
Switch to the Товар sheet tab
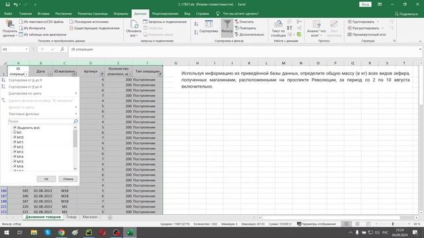pos(72,217)
